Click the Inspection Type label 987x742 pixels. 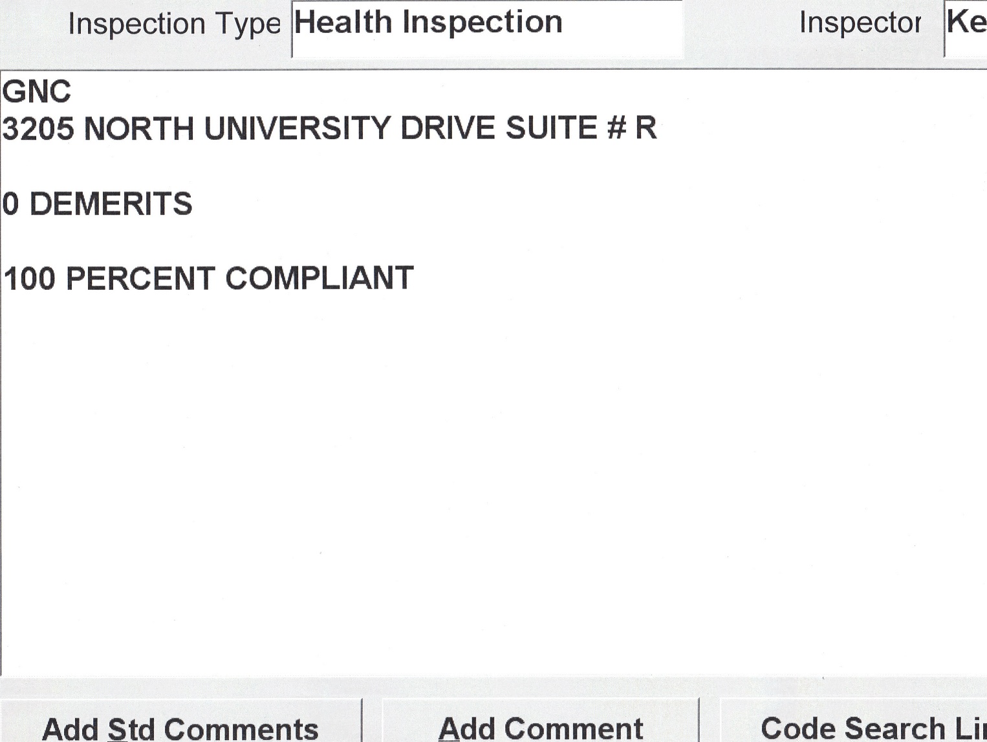(174, 25)
